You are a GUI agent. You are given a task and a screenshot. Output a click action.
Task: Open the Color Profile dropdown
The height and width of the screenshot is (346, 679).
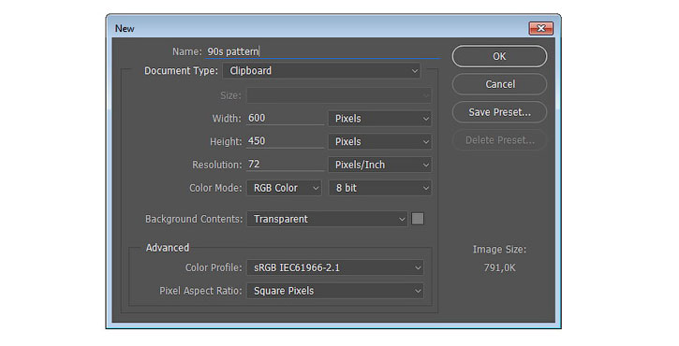tap(335, 267)
